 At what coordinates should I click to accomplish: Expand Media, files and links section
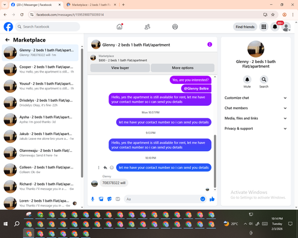[256, 118]
